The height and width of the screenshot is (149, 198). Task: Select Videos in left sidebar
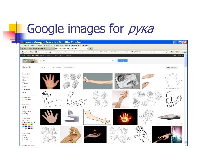click(x=25, y=83)
